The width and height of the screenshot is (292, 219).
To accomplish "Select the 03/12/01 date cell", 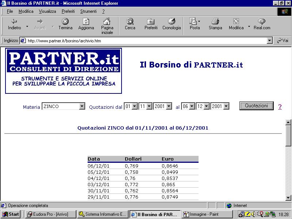I will (99, 184).
